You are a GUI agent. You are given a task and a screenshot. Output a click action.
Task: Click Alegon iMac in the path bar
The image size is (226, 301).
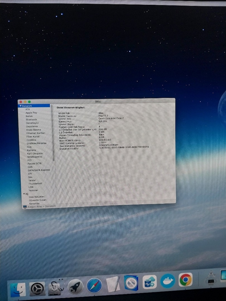pos(35,207)
